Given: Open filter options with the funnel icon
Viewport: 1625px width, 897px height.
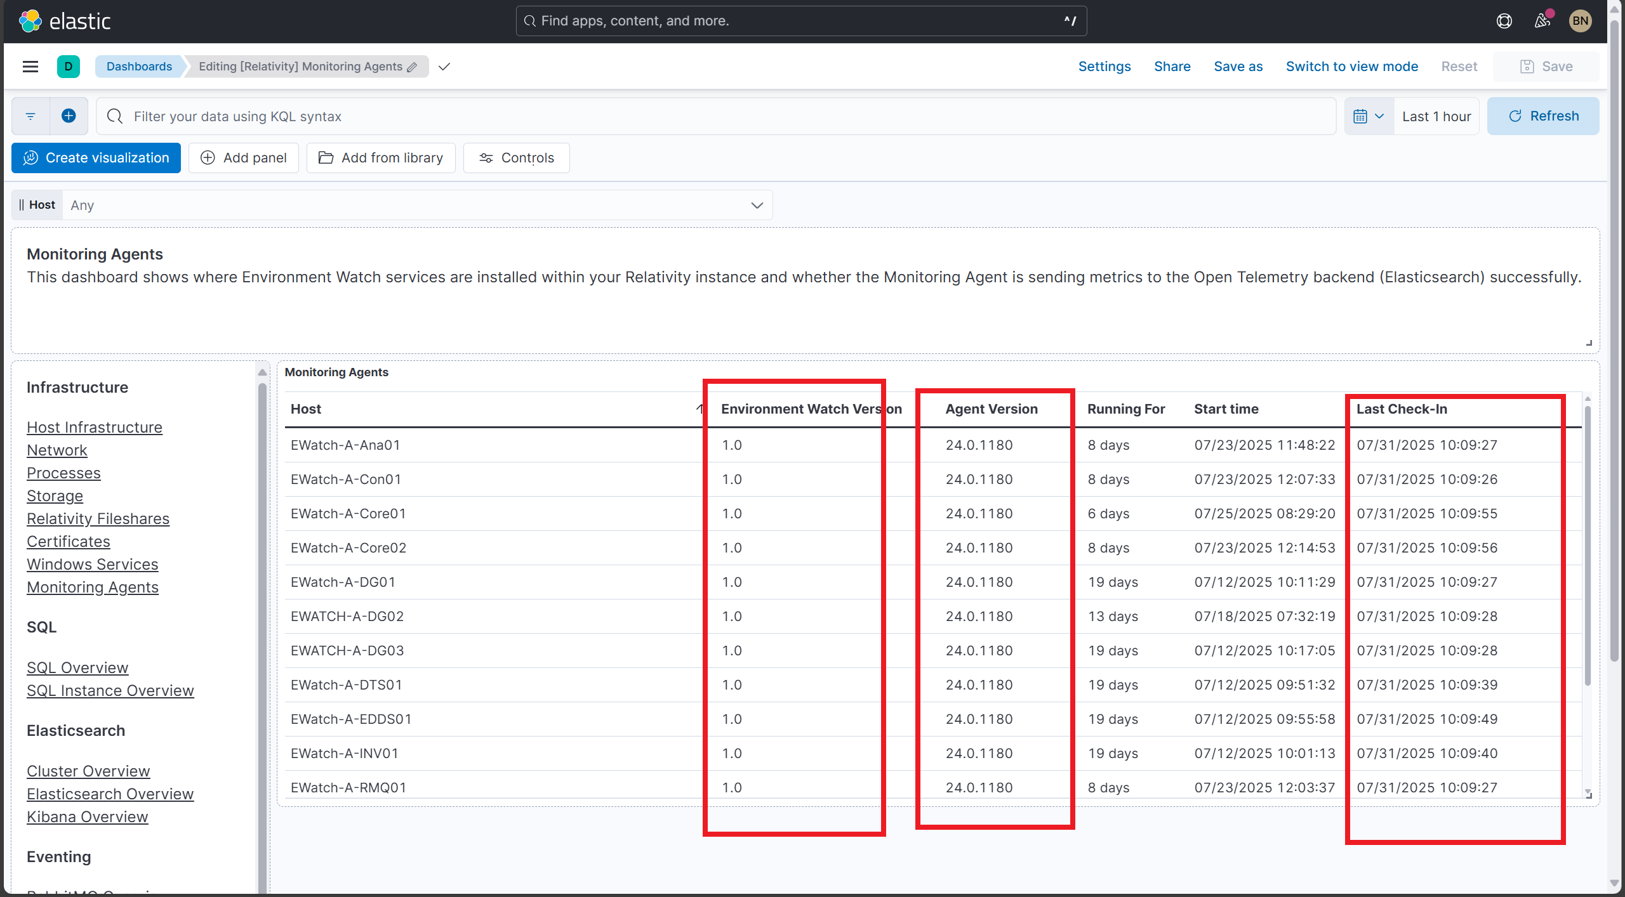Looking at the screenshot, I should (30, 115).
